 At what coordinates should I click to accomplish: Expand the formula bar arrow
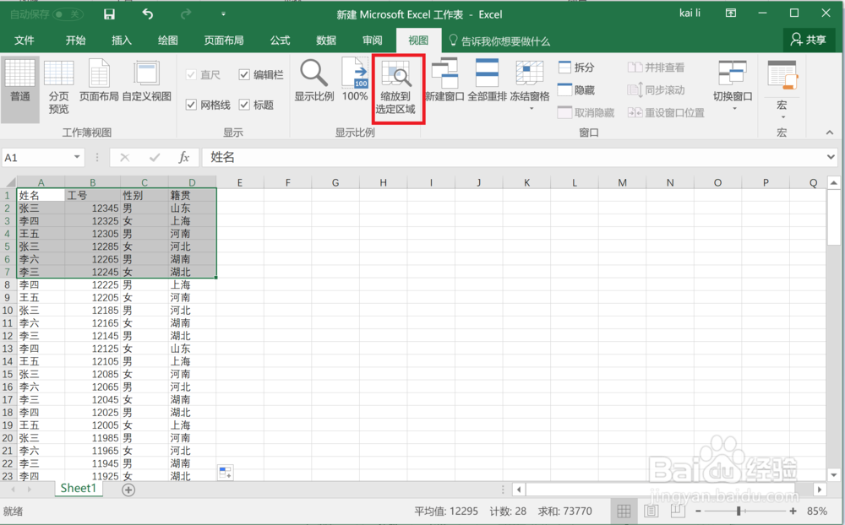tap(831, 157)
